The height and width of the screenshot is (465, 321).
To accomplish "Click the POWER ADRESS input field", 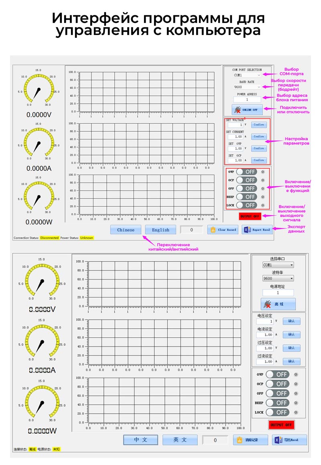I will (x=247, y=99).
